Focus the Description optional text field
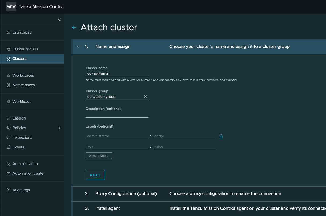 [x=117, y=114]
